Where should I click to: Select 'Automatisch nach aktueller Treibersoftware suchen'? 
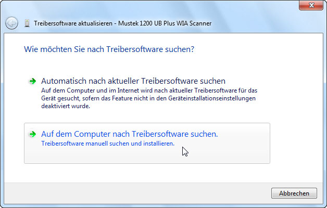pos(133,81)
